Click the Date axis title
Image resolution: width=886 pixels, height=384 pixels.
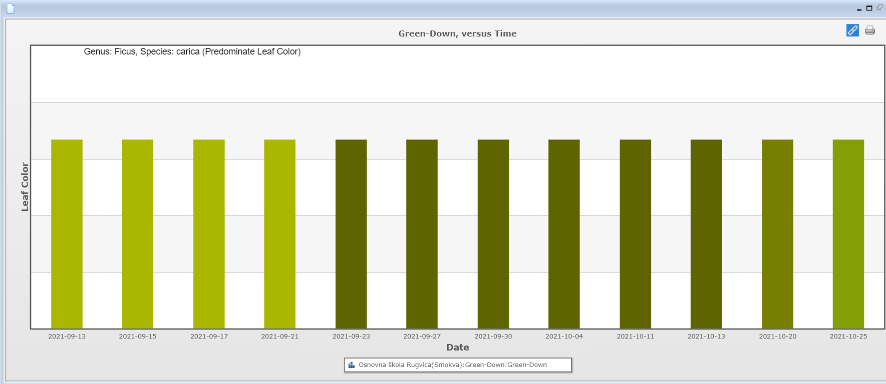click(457, 347)
